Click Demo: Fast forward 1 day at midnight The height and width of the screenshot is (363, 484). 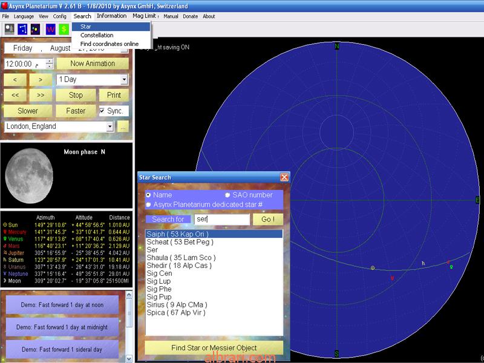coord(62,327)
